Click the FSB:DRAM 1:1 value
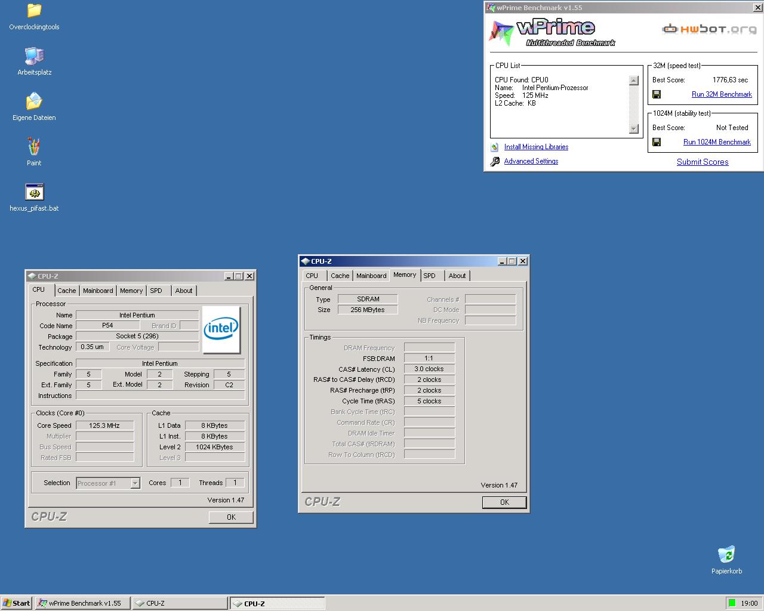The width and height of the screenshot is (764, 611). tap(429, 358)
